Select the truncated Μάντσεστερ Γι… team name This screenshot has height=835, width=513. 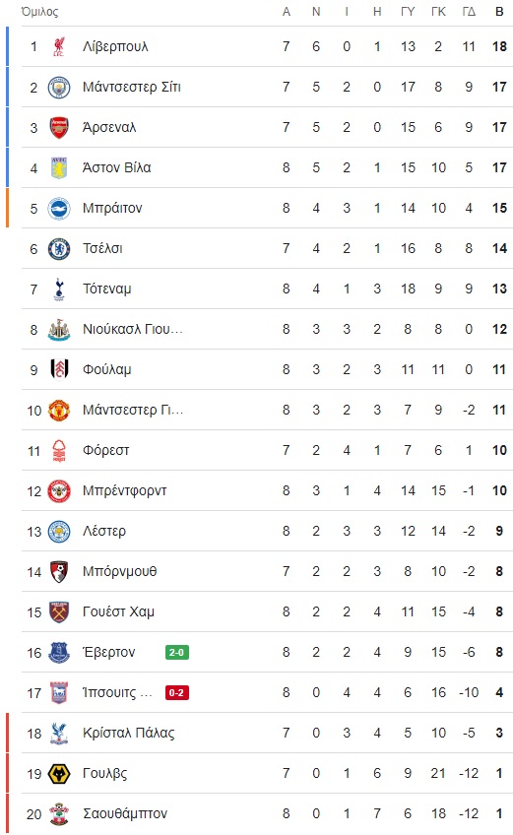[x=133, y=410]
